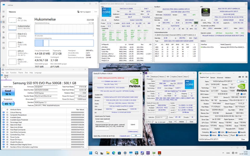250x156 pixels.
Task: Open taskbar Search icon
Action: click(x=96, y=153)
